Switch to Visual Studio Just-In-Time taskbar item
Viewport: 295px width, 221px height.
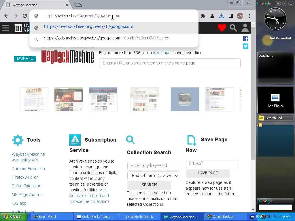[139, 217]
